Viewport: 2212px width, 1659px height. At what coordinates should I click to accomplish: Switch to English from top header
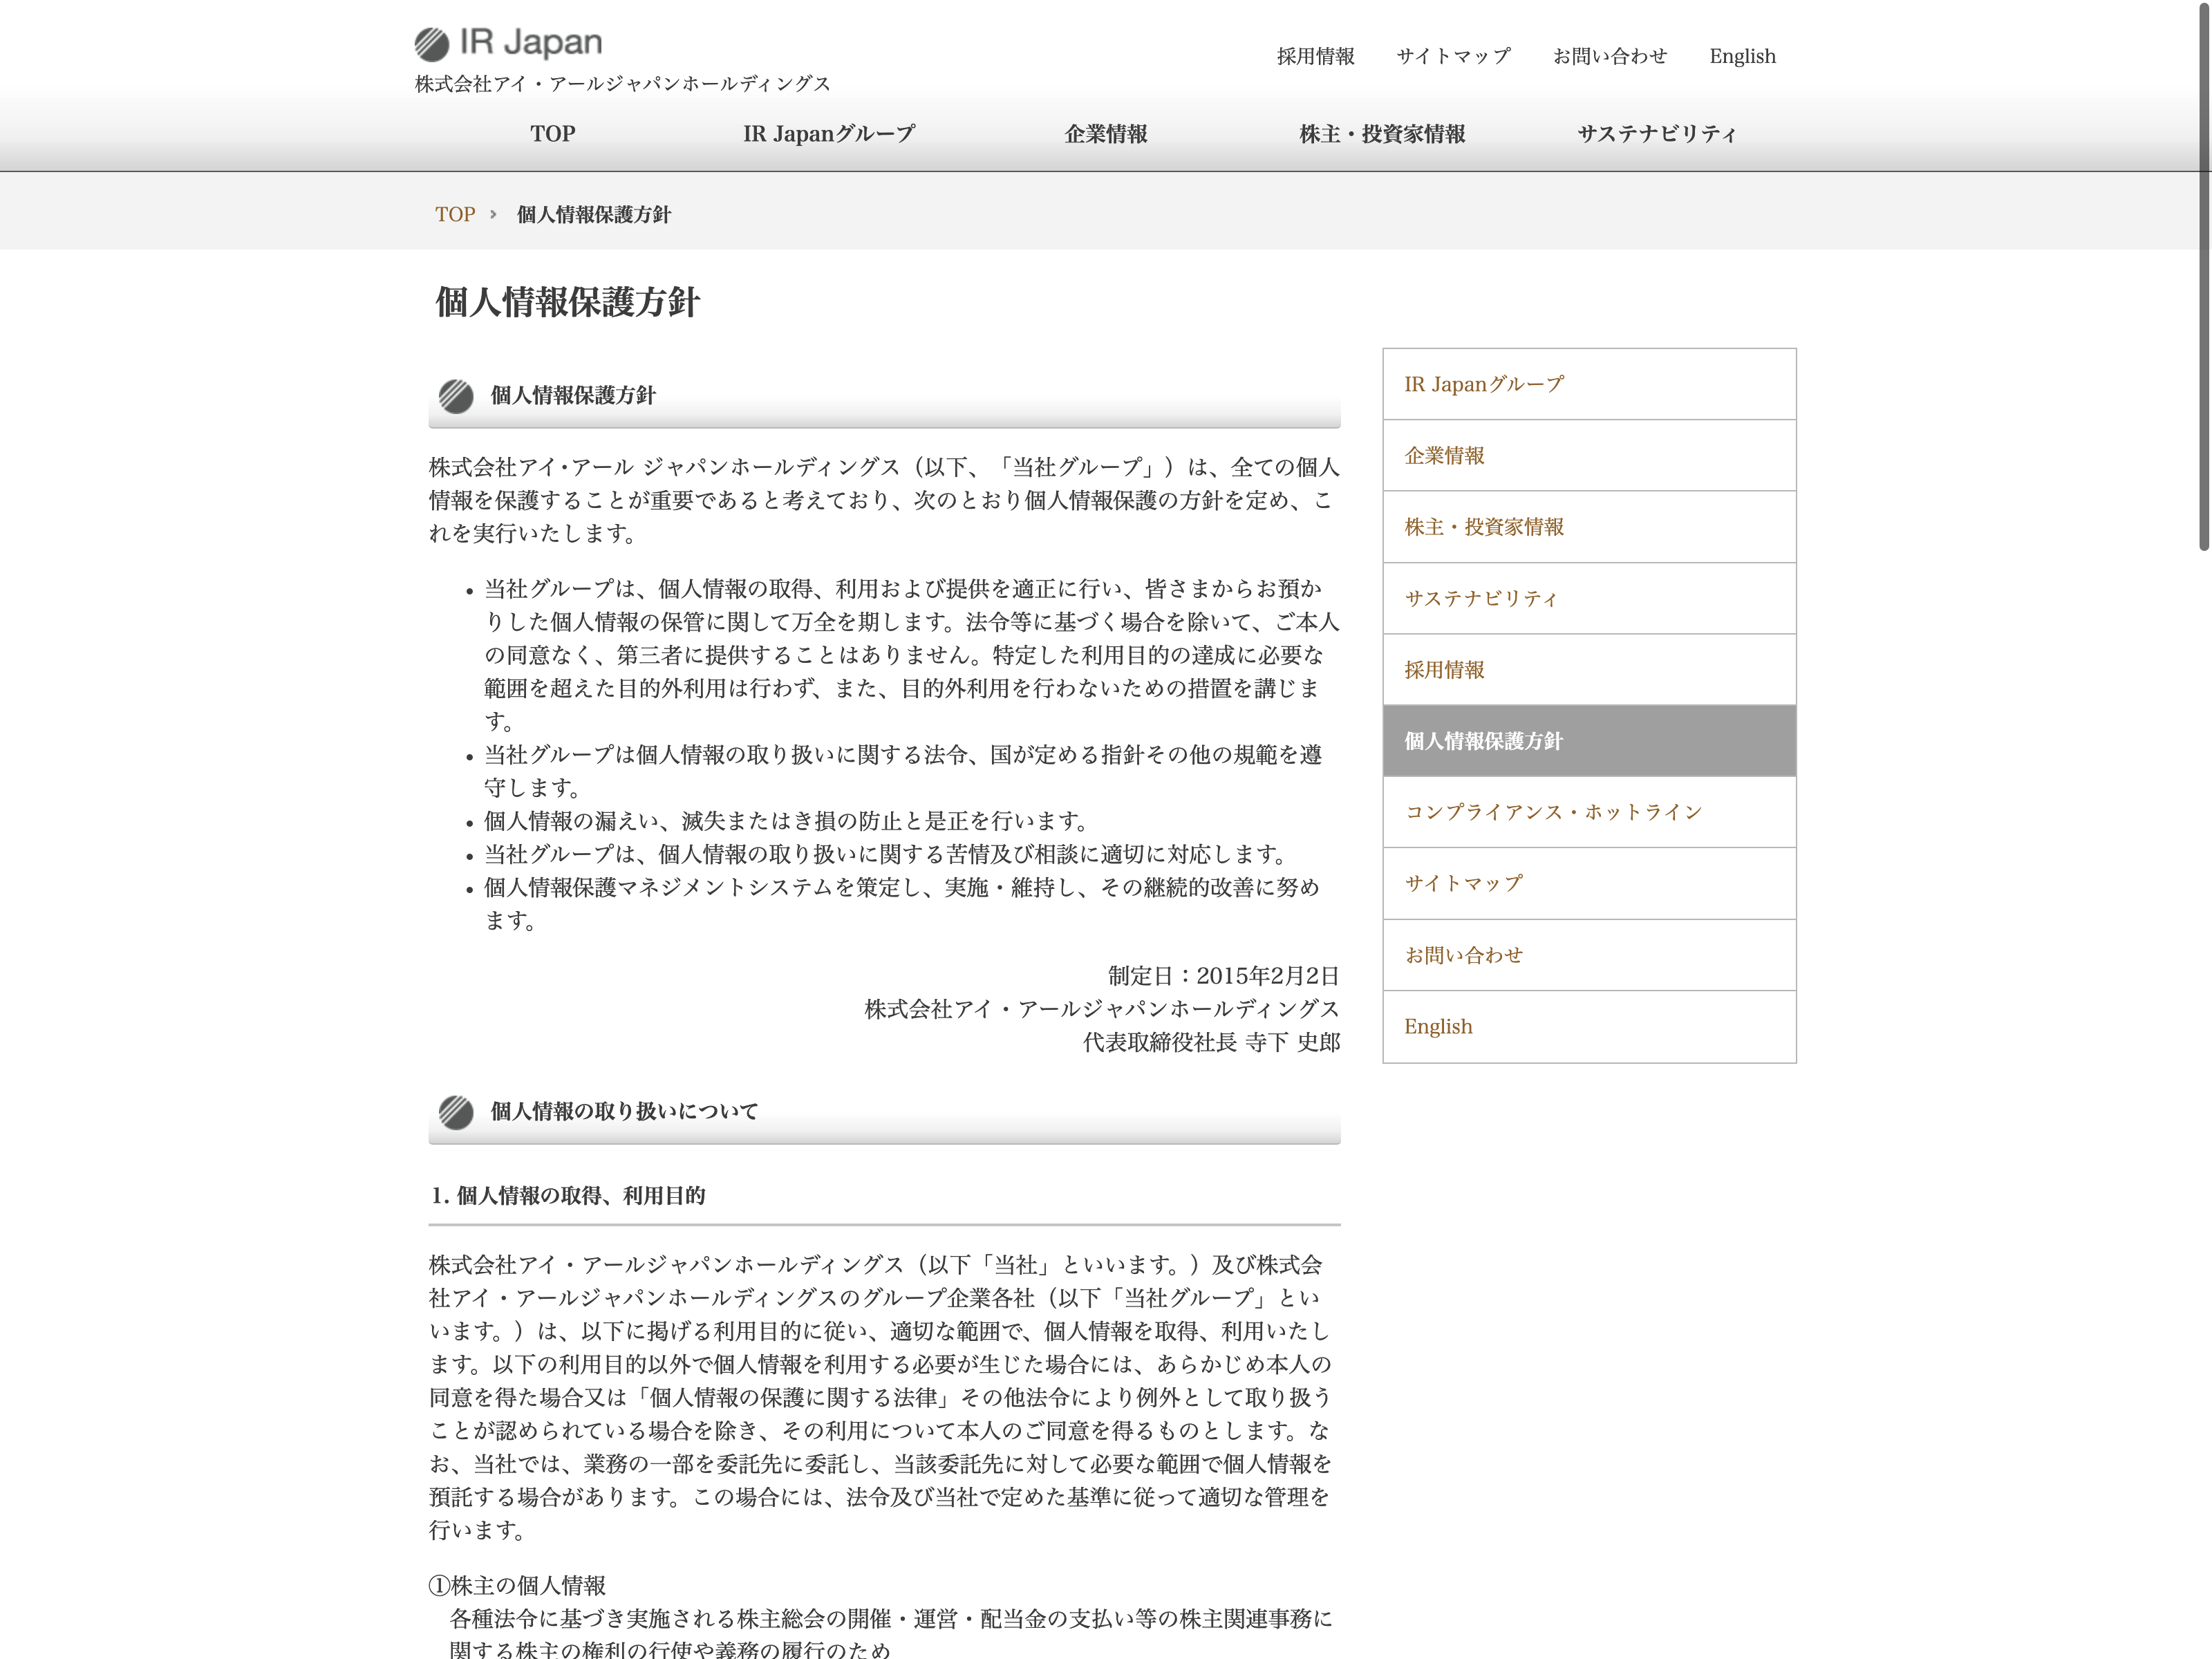1742,56
